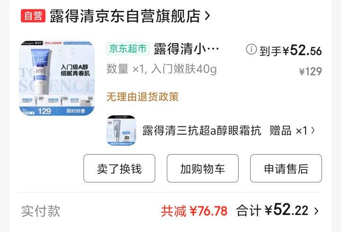Click the 卖了换钱 button
This screenshot has height=232, width=341.
click(x=119, y=168)
